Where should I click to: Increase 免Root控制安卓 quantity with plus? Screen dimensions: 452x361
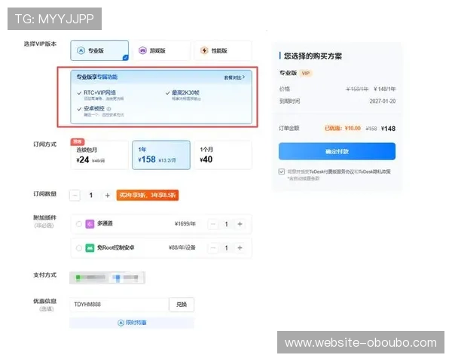tap(240, 248)
